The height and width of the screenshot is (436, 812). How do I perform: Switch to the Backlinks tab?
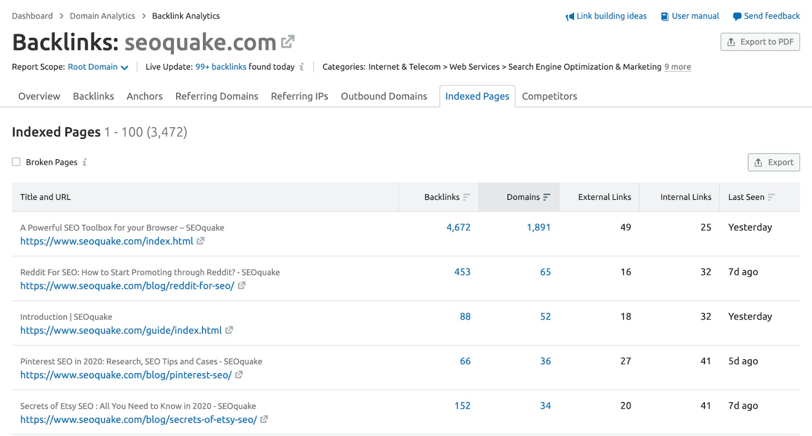93,96
